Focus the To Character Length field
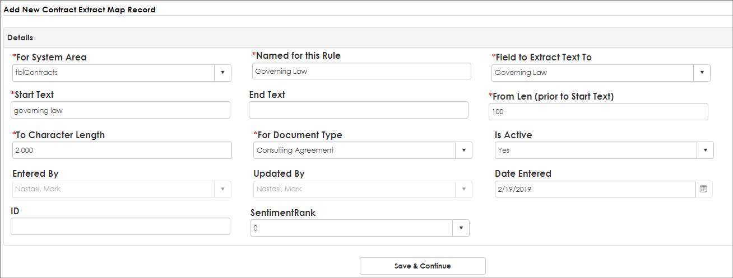Screen dimensions: 733x278 (x=122, y=150)
